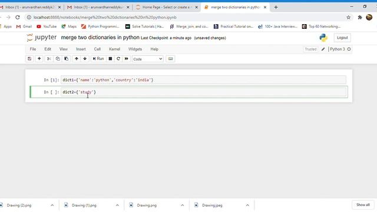
Task: Click into the dict2 code cell
Action: tap(203, 92)
